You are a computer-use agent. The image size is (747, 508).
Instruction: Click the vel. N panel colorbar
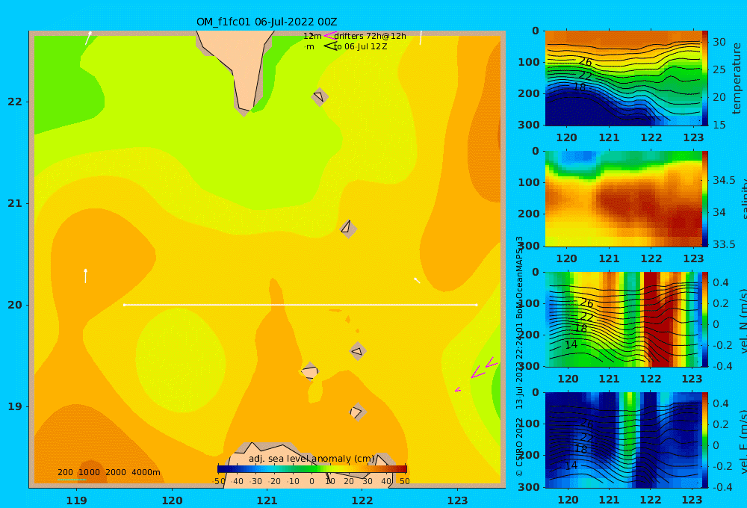(704, 319)
